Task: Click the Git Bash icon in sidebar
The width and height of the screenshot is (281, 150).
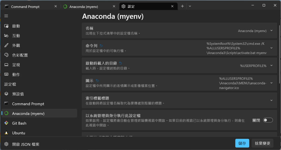Action: tap(6, 123)
